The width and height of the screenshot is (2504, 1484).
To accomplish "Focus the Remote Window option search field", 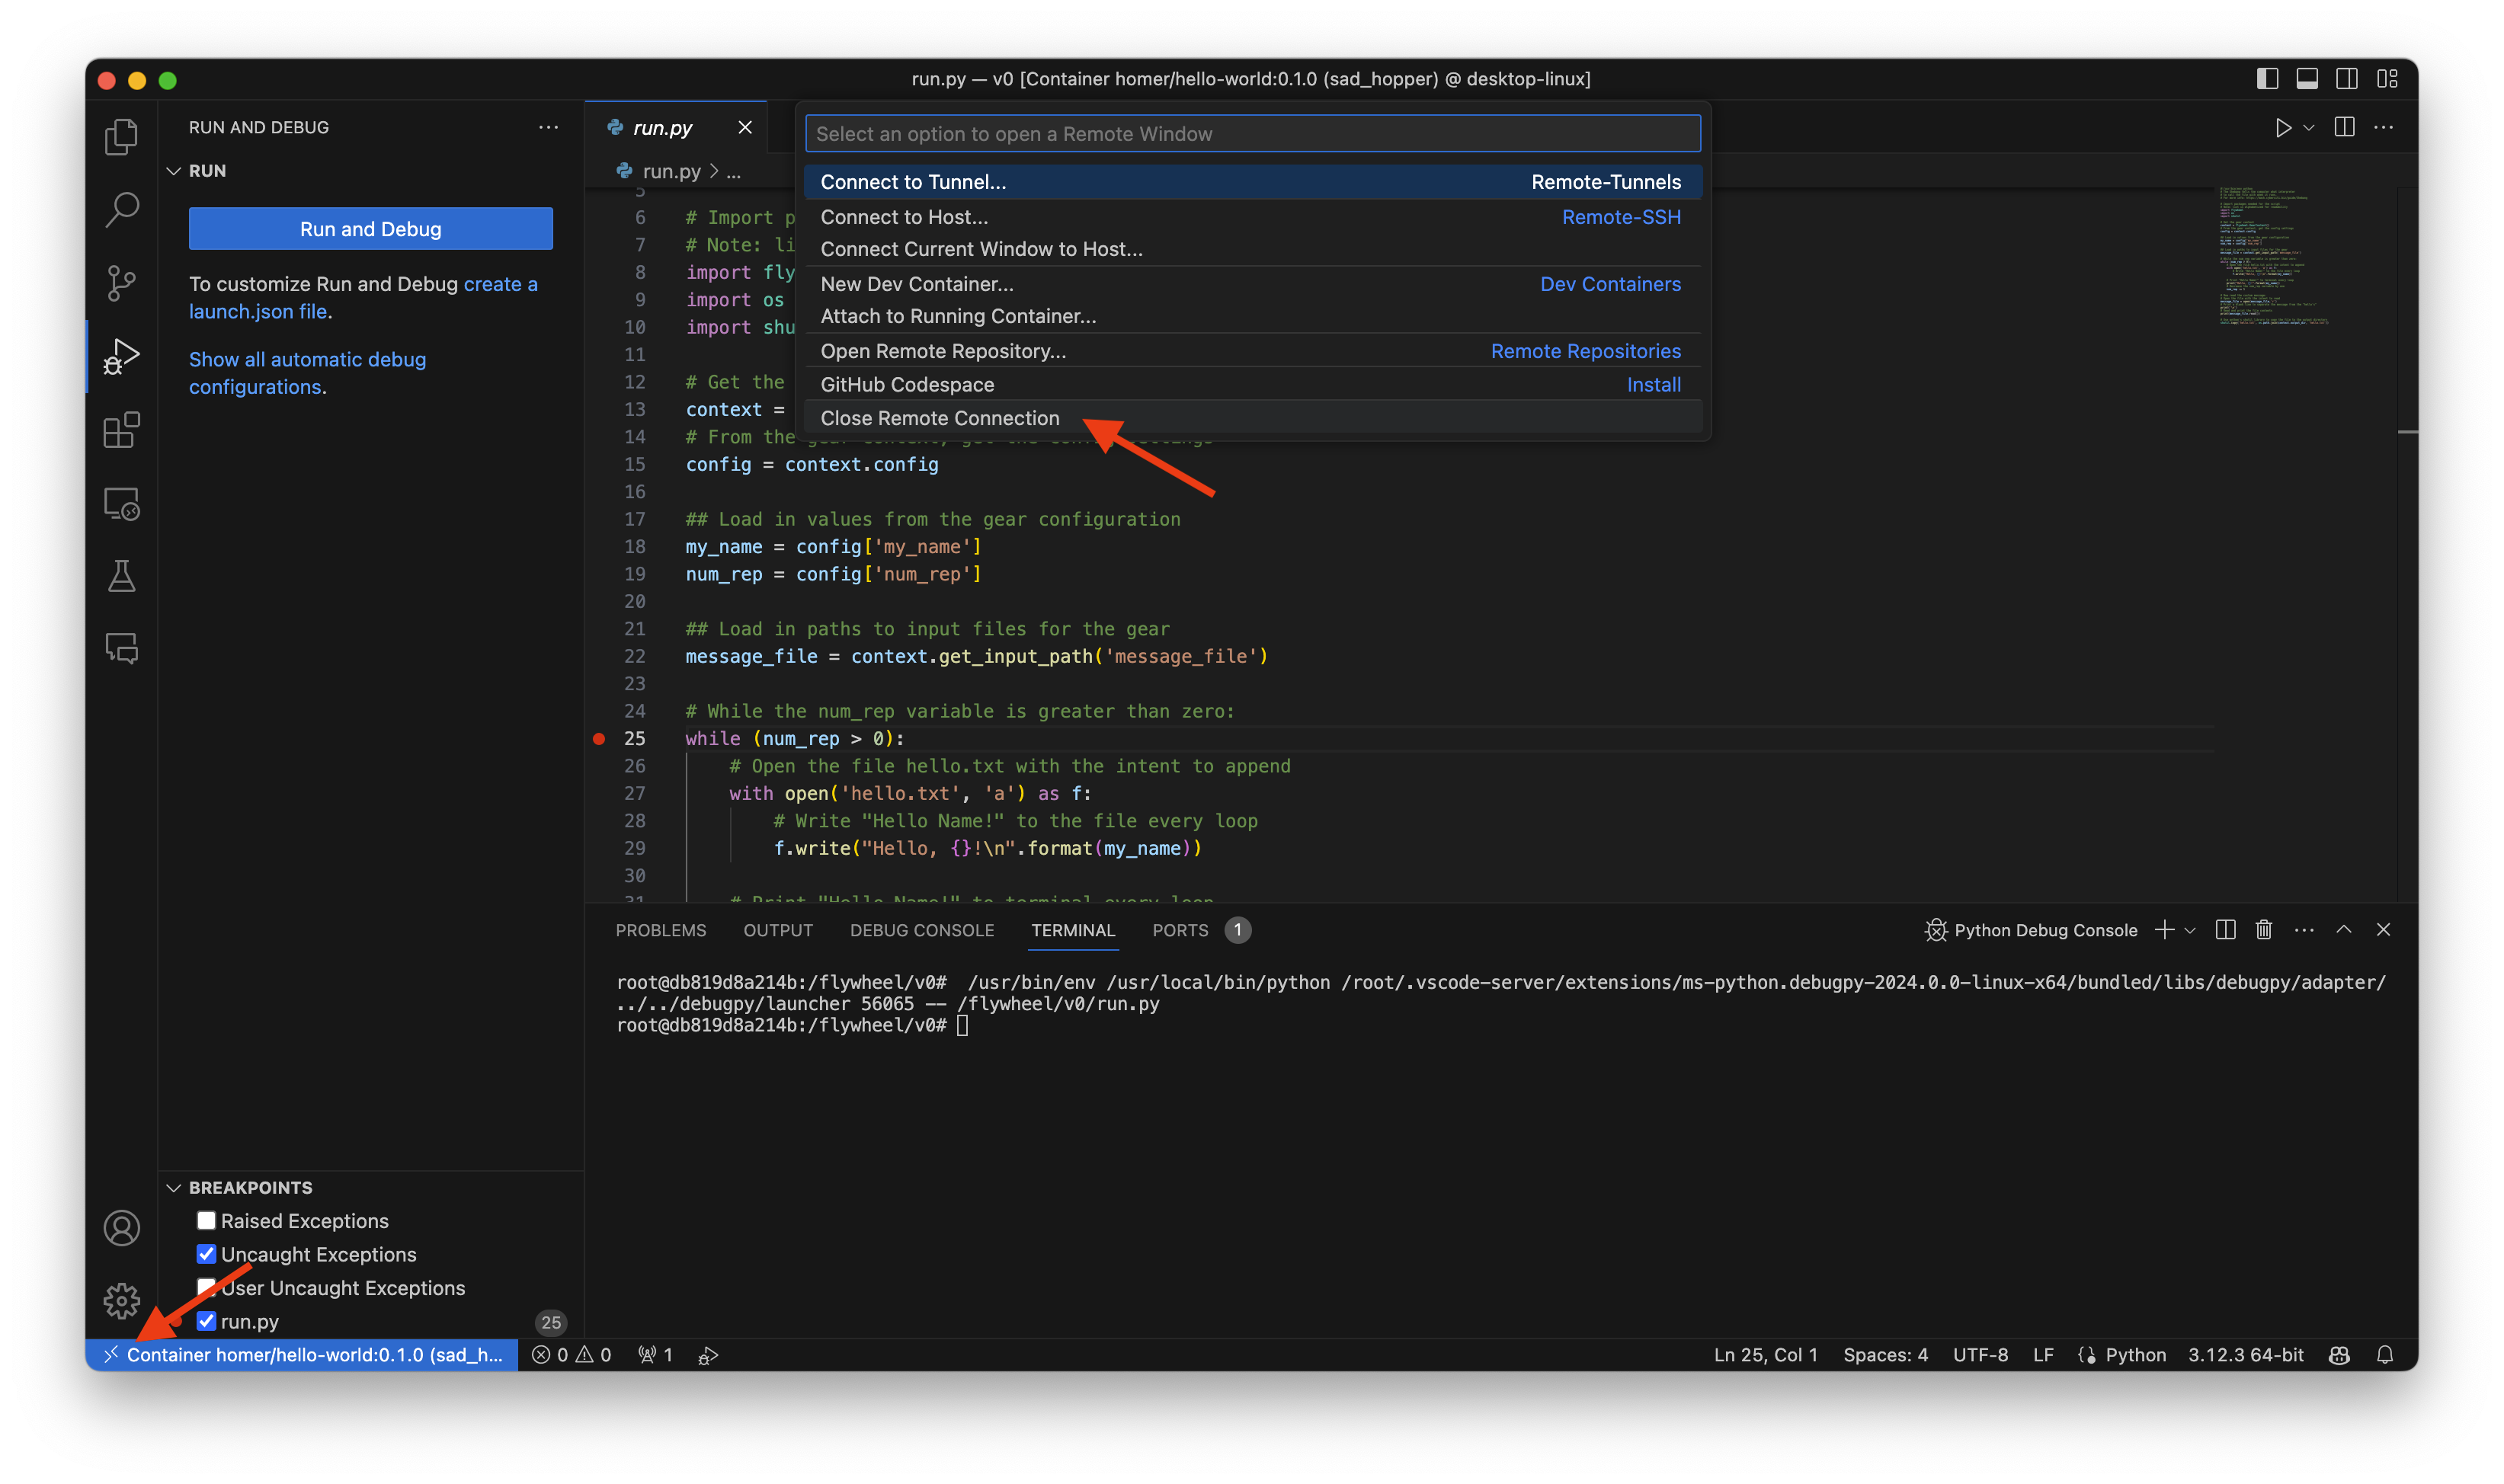I will point(1252,134).
